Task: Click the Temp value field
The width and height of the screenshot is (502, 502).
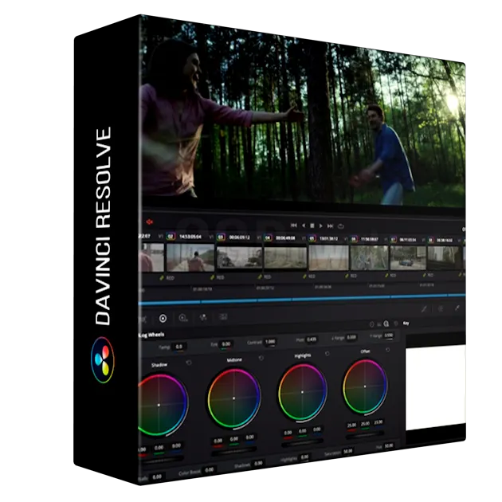Action: pos(179,347)
